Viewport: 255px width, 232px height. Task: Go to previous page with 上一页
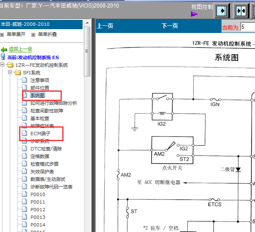[x=105, y=26]
